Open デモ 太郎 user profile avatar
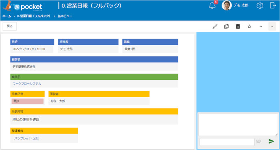This screenshot has height=150, width=280. point(227,6)
